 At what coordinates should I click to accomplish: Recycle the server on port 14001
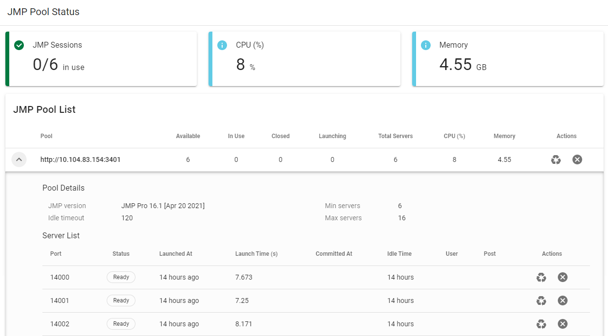pos(541,301)
